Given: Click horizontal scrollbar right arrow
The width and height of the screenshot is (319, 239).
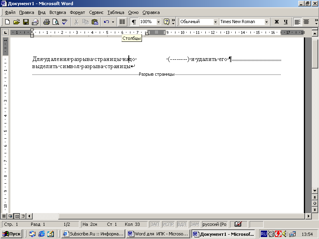Looking at the screenshot, I should pyautogui.click(x=309, y=216).
